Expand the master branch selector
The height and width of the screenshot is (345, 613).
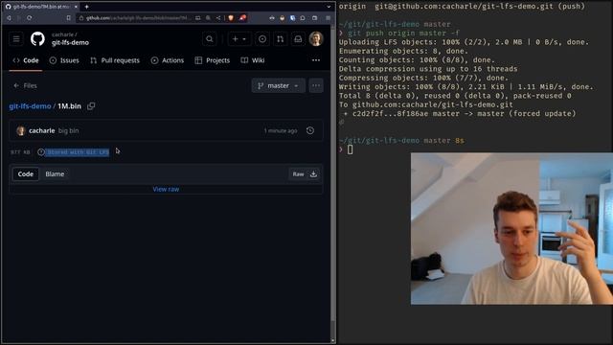point(279,85)
